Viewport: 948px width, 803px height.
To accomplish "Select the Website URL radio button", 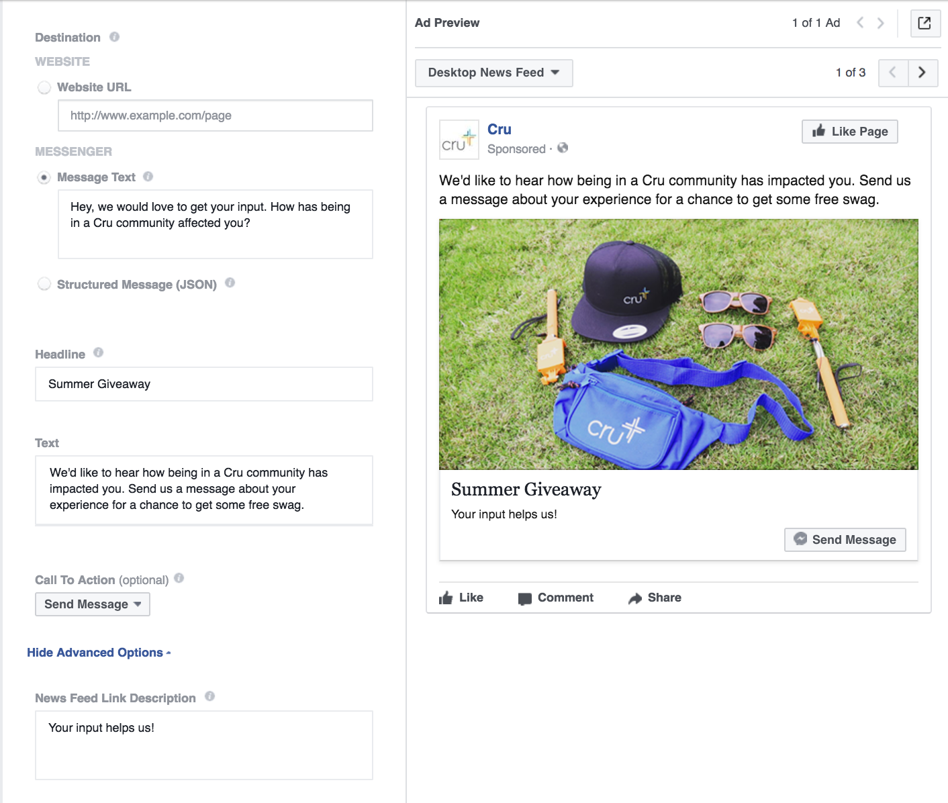I will [x=44, y=87].
